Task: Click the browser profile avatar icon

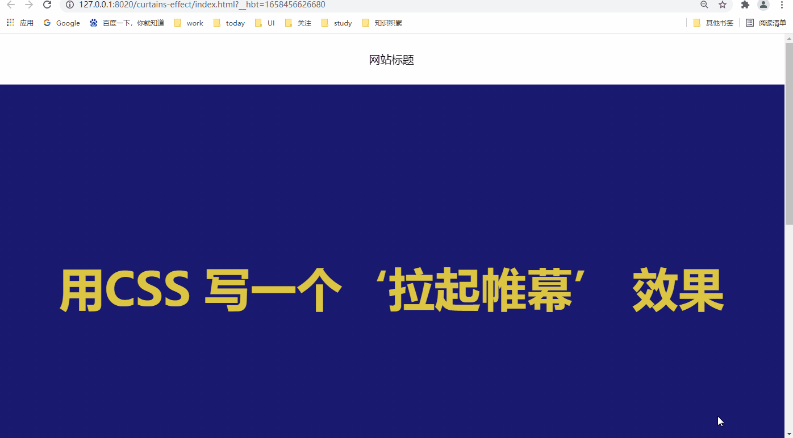Action: click(763, 5)
